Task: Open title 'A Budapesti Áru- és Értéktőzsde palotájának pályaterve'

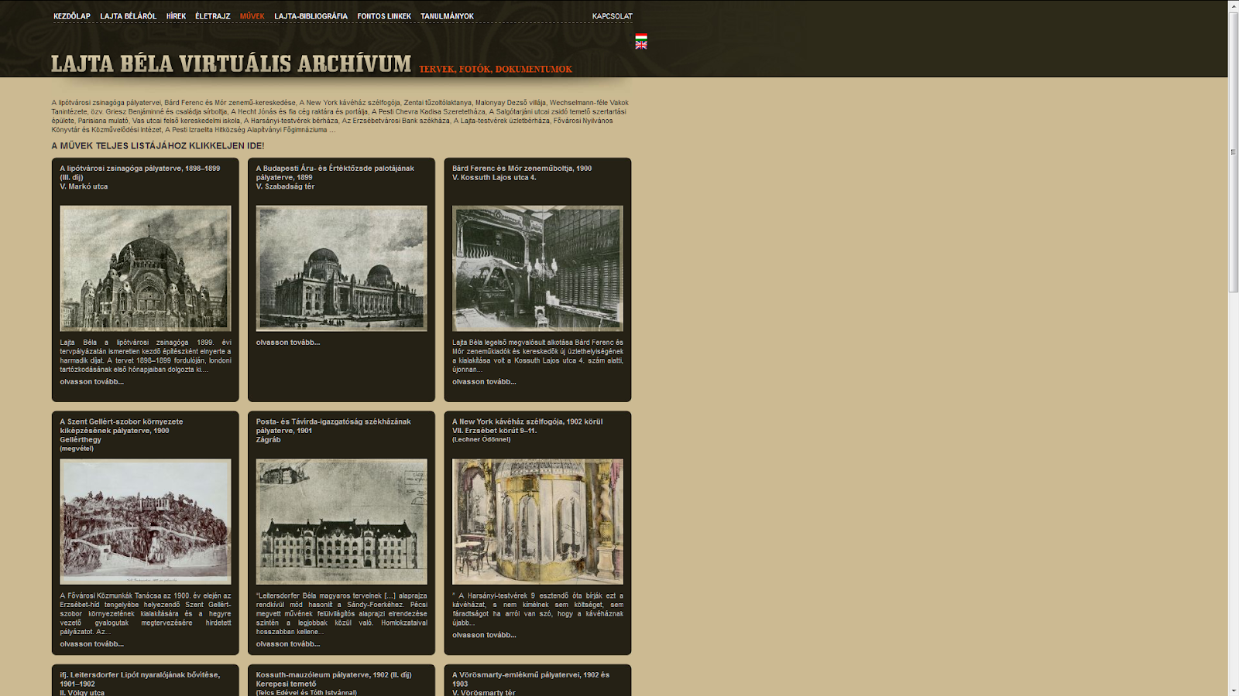Action: pyautogui.click(x=335, y=172)
